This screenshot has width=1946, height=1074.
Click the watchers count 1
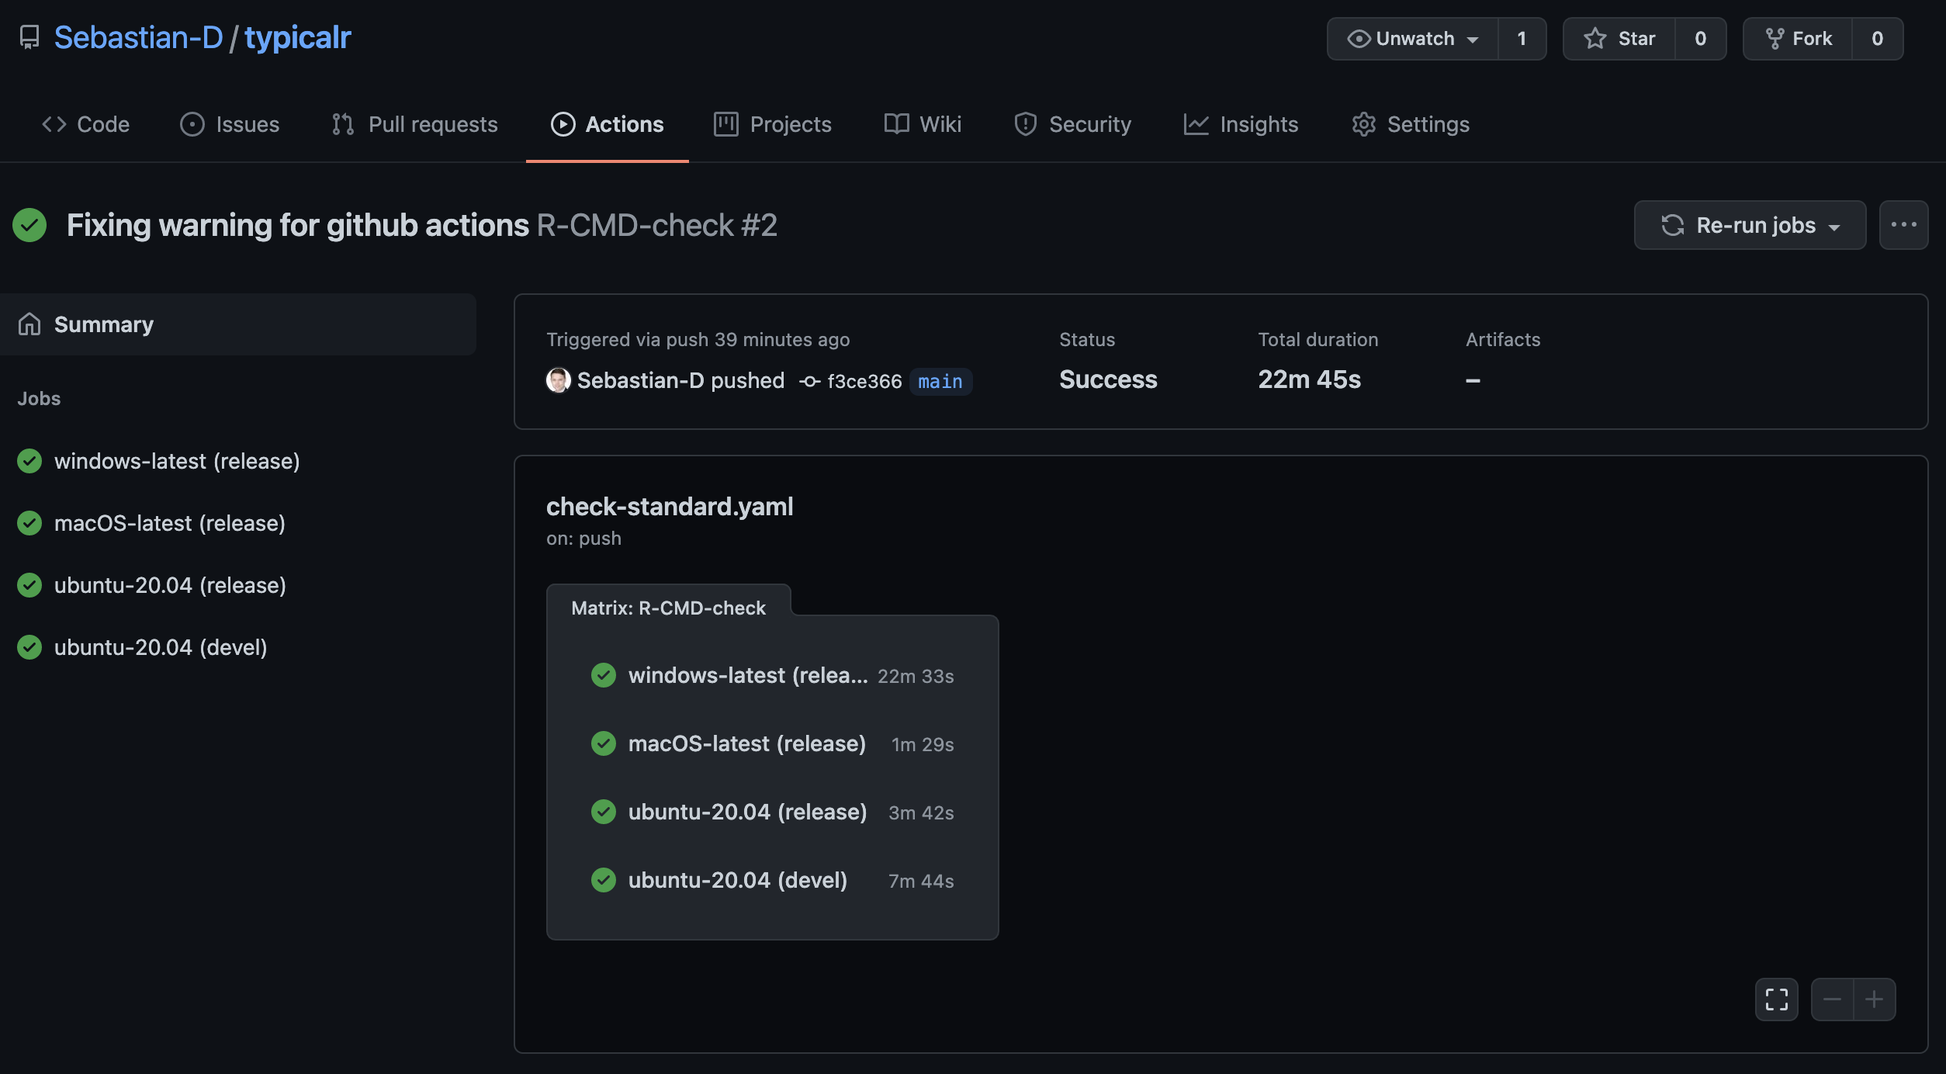1522,39
